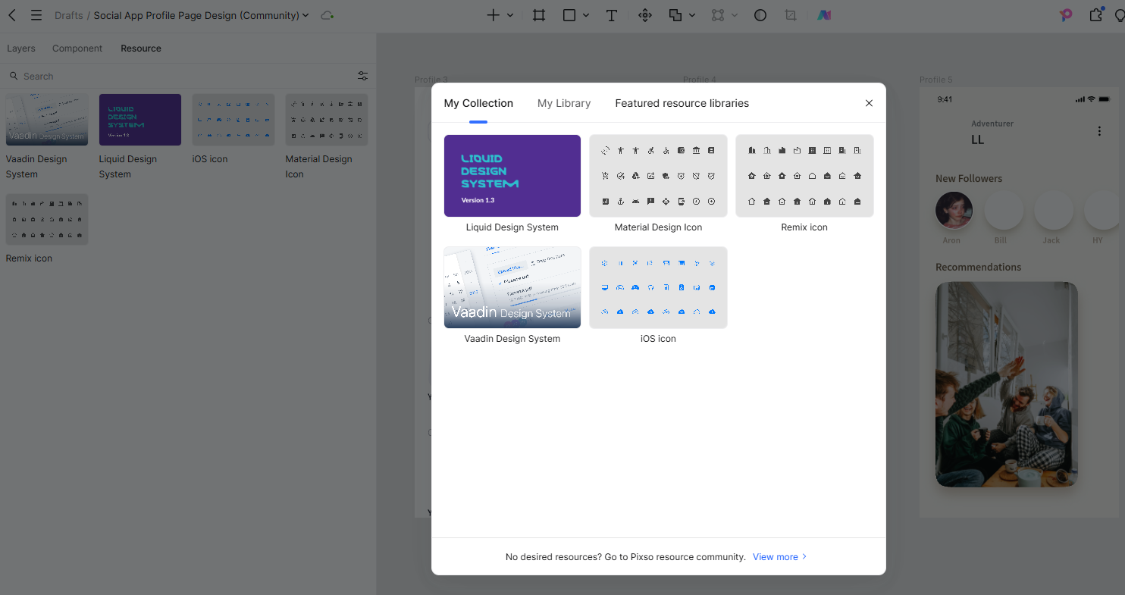
Task: Select the Frame tool
Action: (x=539, y=15)
